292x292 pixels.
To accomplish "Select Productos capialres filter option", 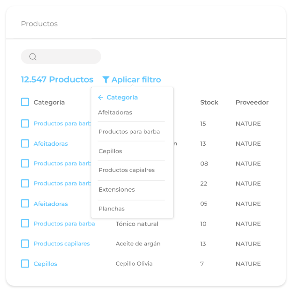I will [x=126, y=170].
